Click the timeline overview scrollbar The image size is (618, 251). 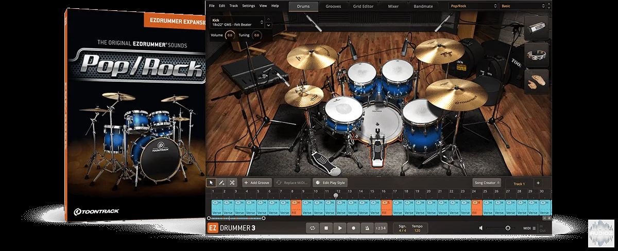pyautogui.click(x=237, y=218)
